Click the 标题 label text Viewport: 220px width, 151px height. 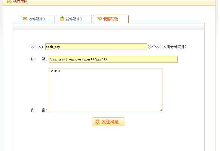[x=39, y=60]
